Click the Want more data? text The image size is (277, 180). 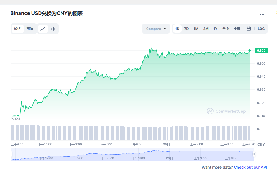tap(217, 167)
